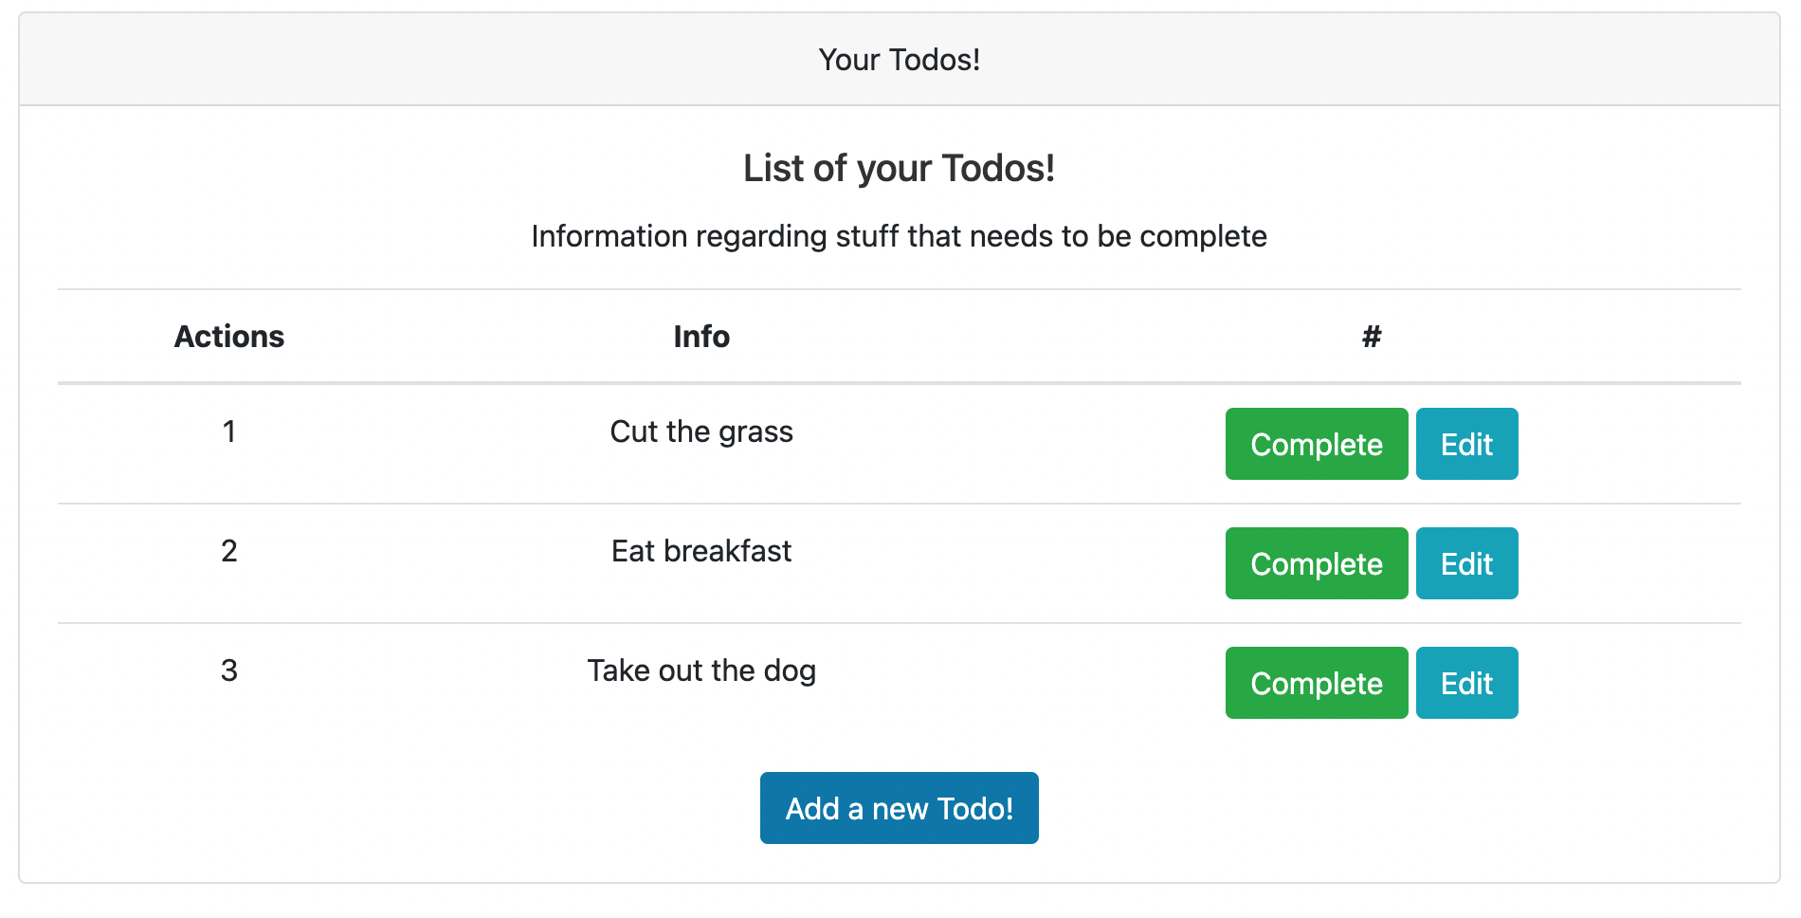The width and height of the screenshot is (1801, 918).
Task: Click the "#" column header
Action: pos(1371,337)
